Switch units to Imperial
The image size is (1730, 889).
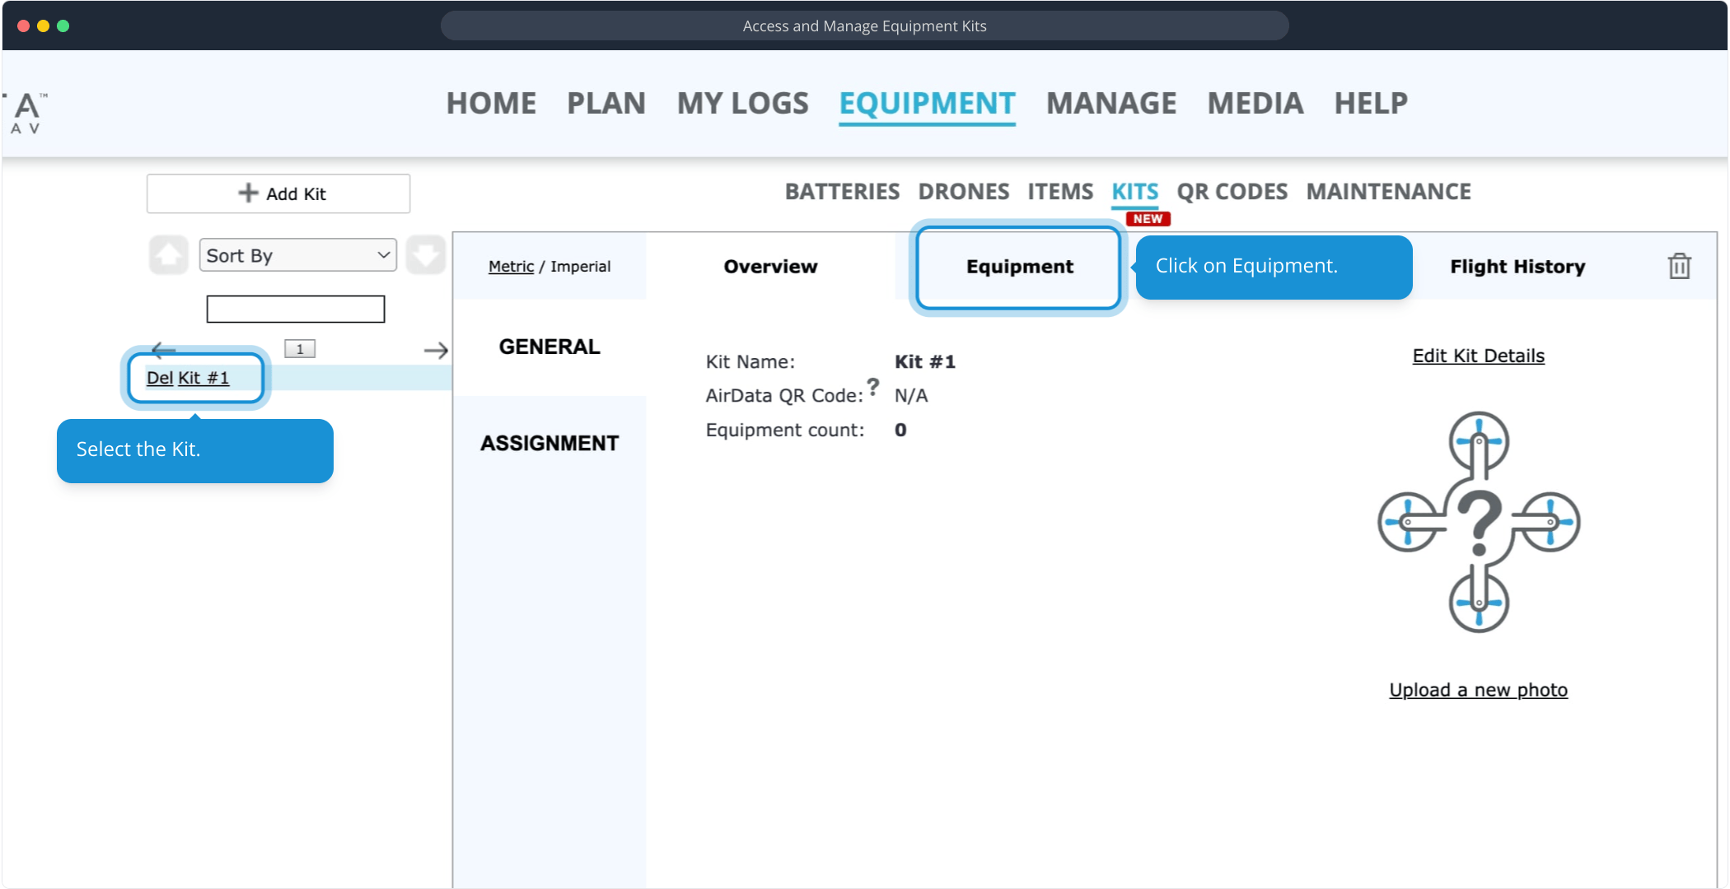580,267
